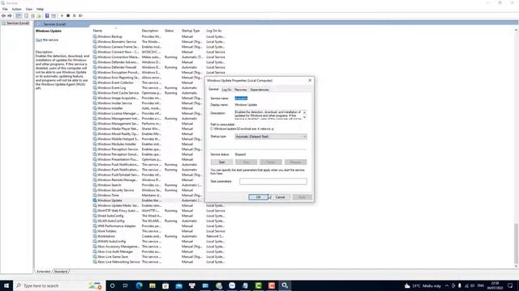Sort by the Startup Type column header

tap(191, 31)
